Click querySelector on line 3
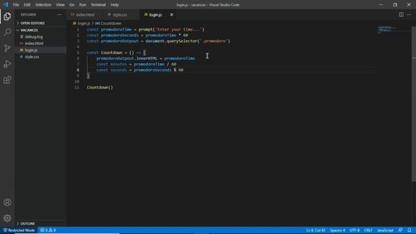 coord(182,41)
